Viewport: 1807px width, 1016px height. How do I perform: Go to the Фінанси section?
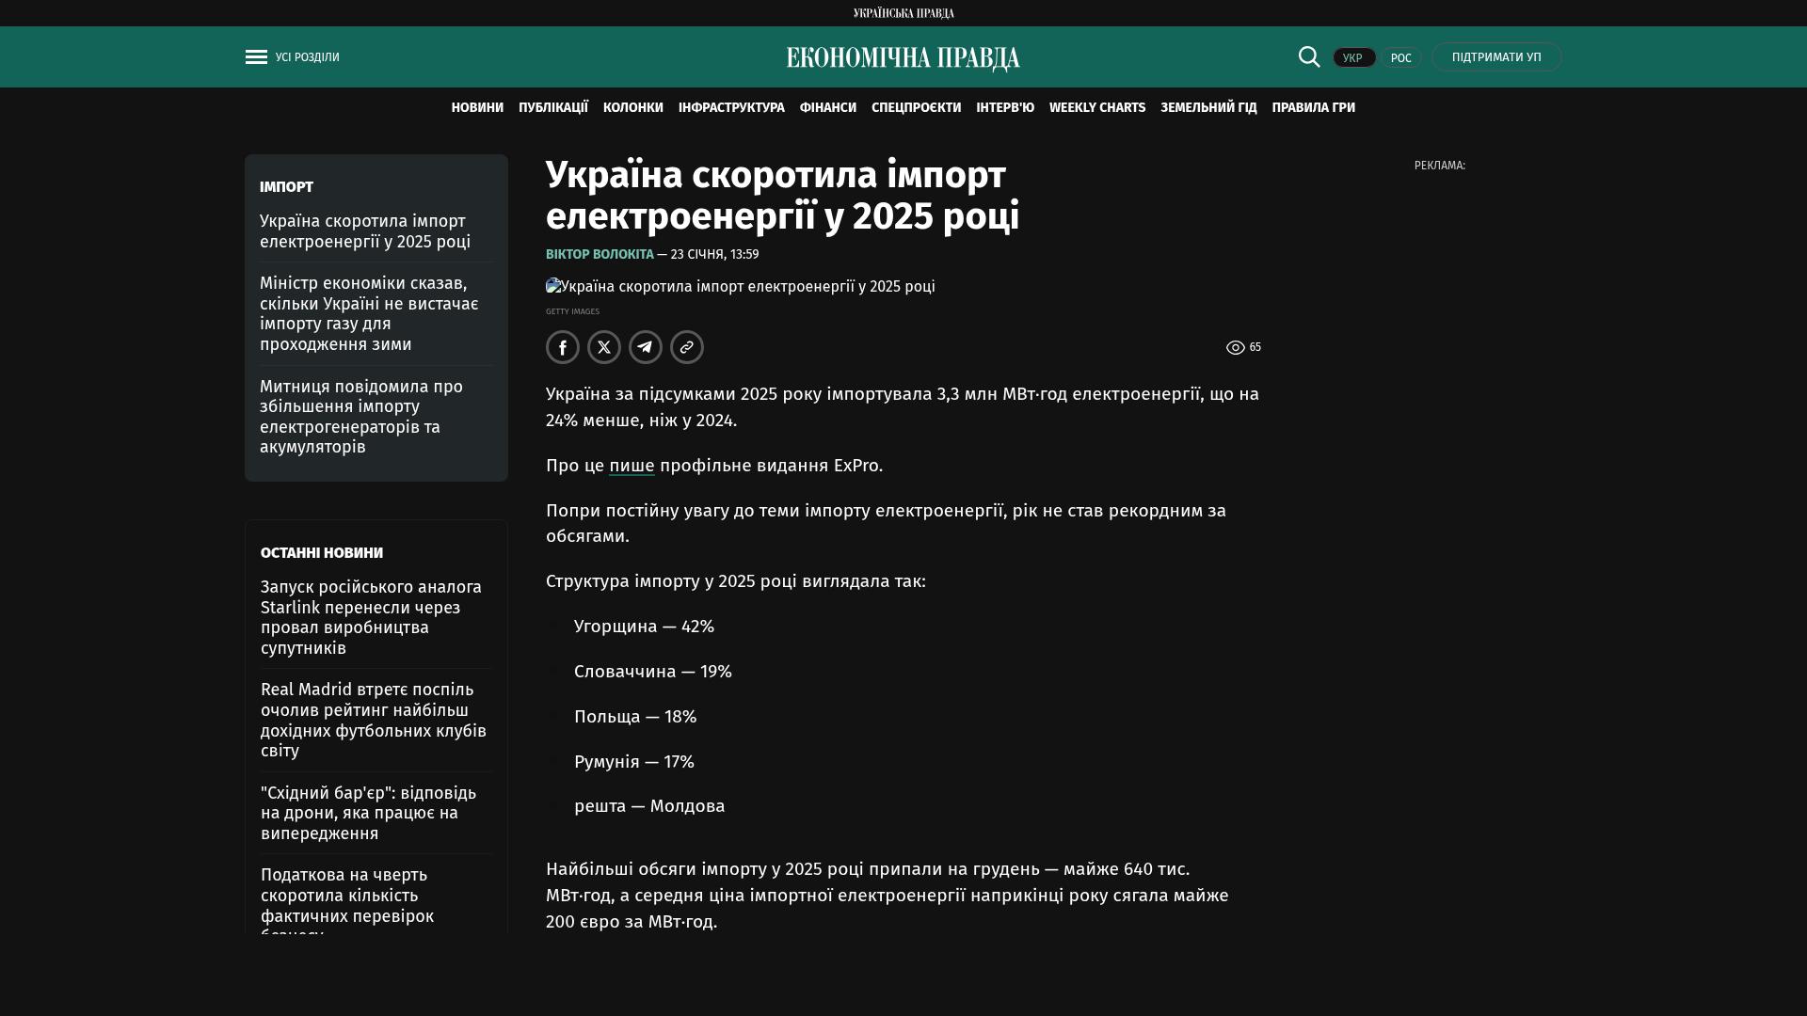click(x=828, y=108)
